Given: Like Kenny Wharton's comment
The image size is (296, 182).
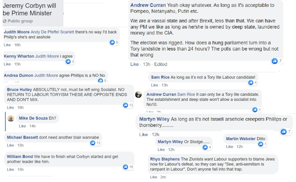Looking at the screenshot, I should pyautogui.click(x=7, y=64).
